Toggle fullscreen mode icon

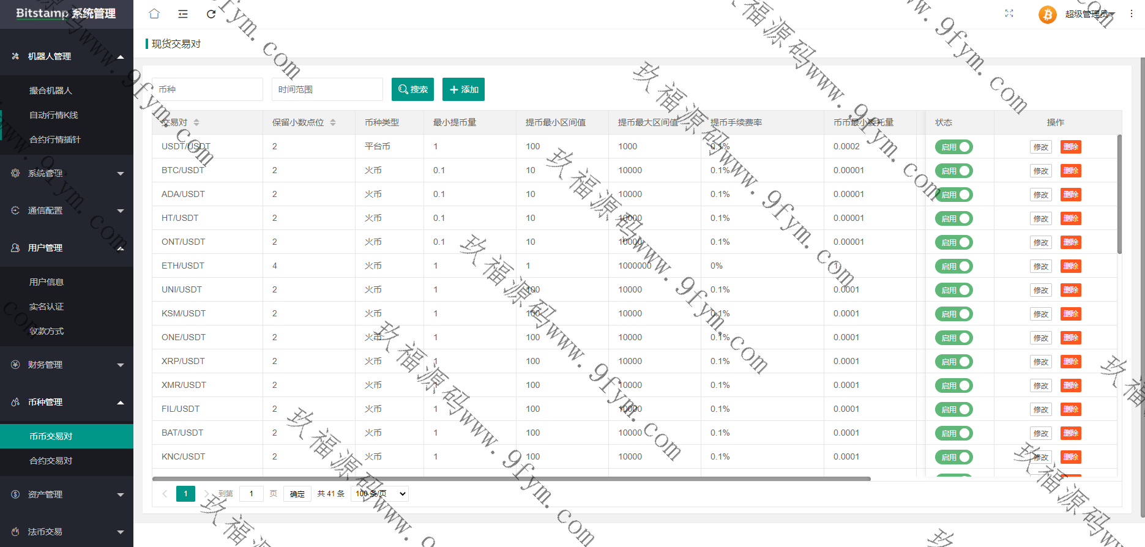(1009, 13)
